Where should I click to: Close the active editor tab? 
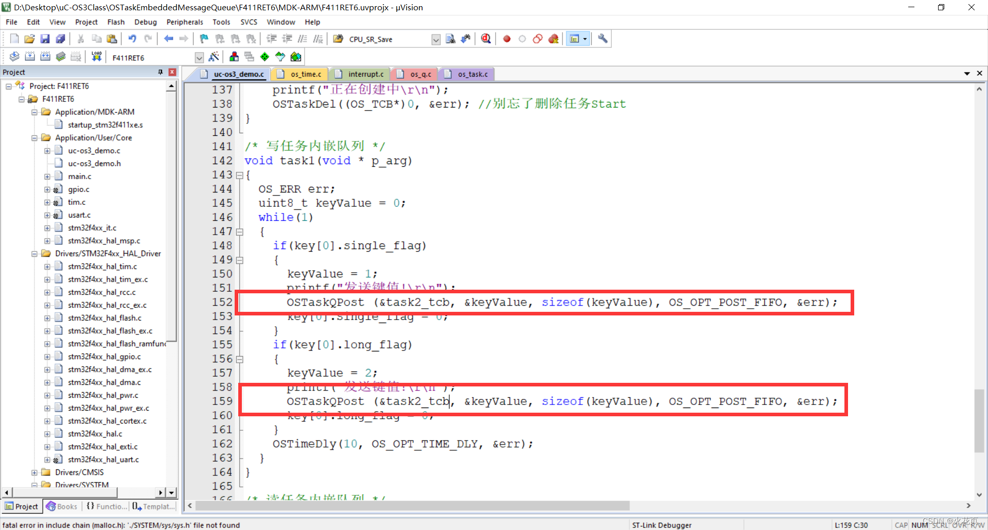979,74
